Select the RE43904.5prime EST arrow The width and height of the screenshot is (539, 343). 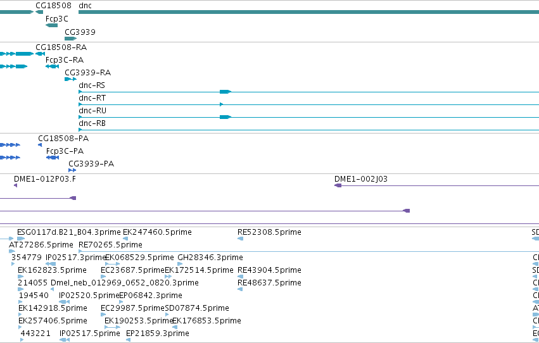(240, 277)
